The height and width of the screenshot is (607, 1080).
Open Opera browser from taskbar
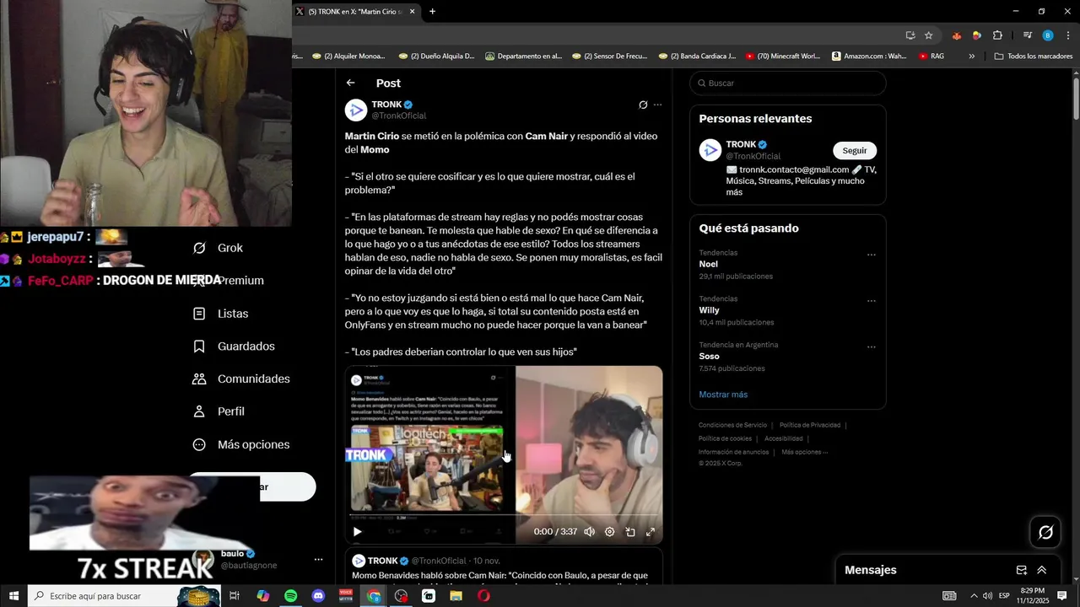pyautogui.click(x=483, y=596)
